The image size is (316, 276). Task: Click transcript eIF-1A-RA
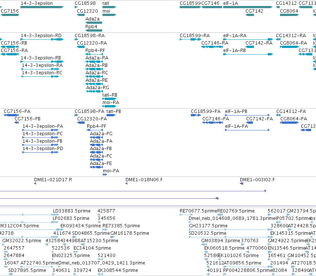coord(248,39)
